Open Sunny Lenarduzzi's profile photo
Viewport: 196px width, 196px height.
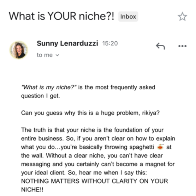pyautogui.click(x=19, y=50)
